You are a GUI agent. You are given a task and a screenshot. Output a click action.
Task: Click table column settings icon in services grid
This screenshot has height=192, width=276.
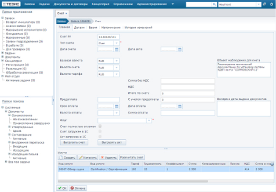pyautogui.click(x=272, y=164)
